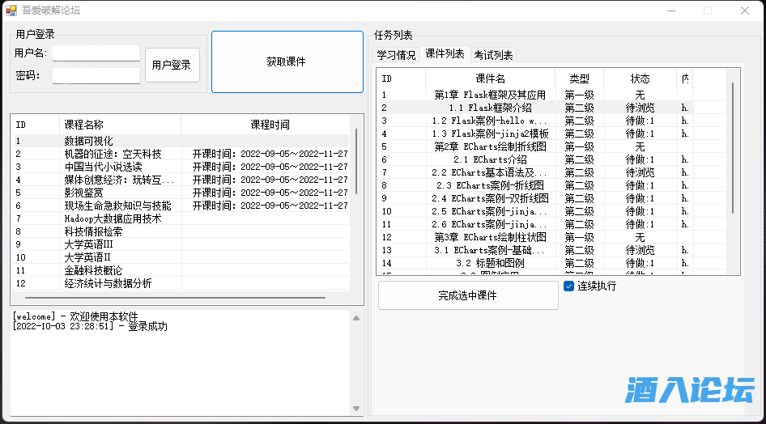Screen dimensions: 766x424
Task: Click the log panel scroll down arrow
Action: (x=356, y=409)
